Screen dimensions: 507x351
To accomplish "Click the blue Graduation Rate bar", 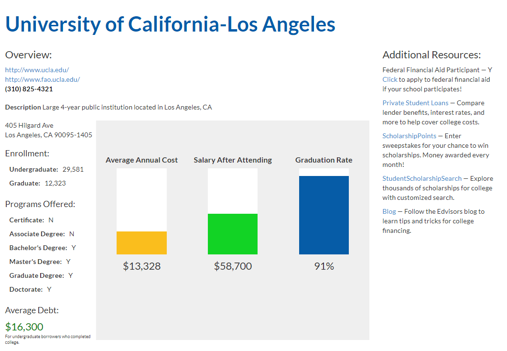I will click(324, 215).
